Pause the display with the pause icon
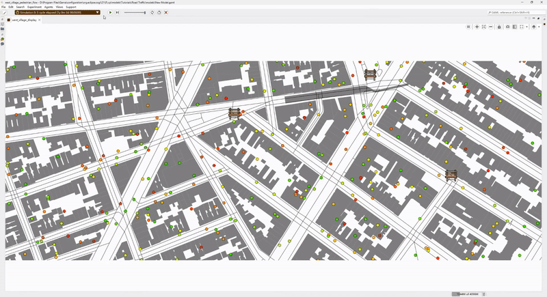The width and height of the screenshot is (547, 297). 468,27
